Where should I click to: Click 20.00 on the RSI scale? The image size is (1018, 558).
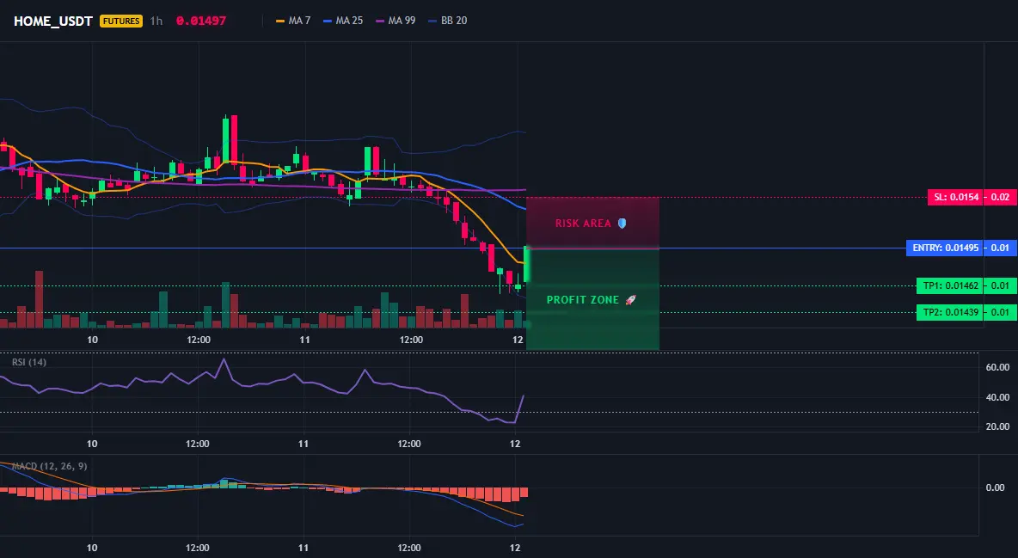pos(997,426)
